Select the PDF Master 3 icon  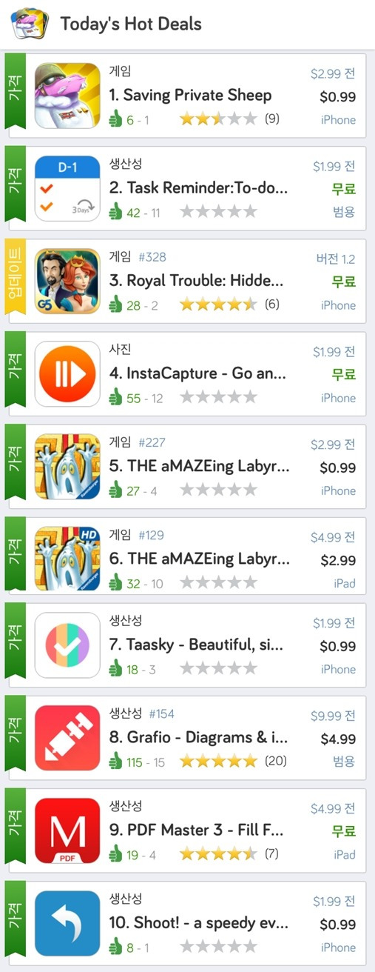(67, 830)
